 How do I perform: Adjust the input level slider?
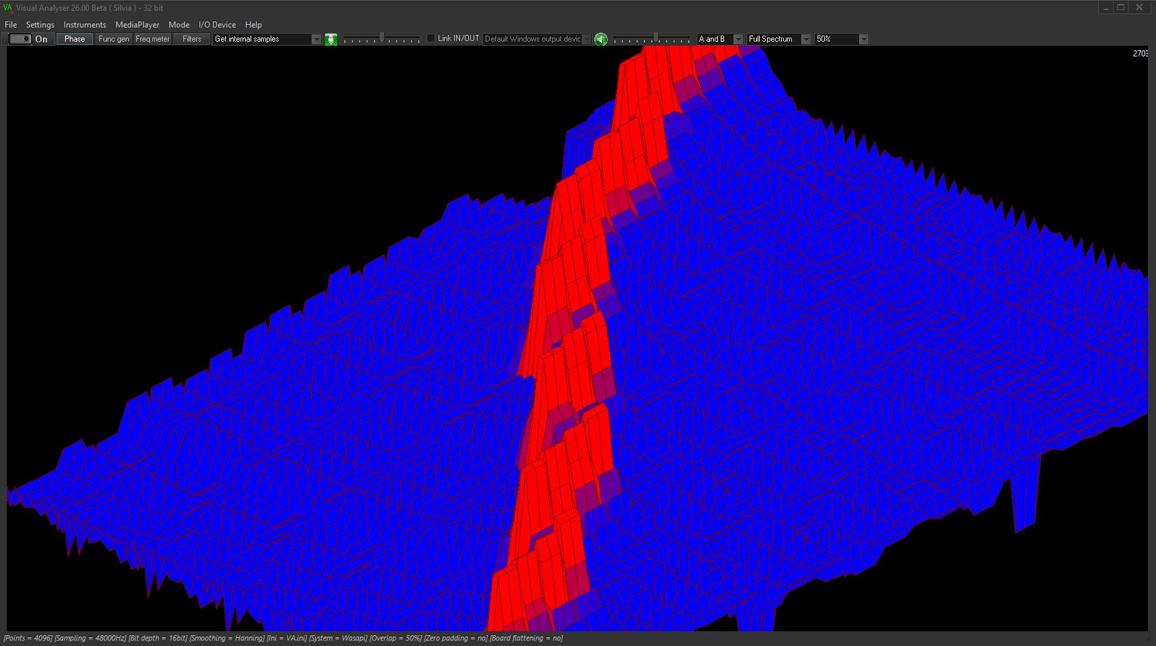pos(382,38)
